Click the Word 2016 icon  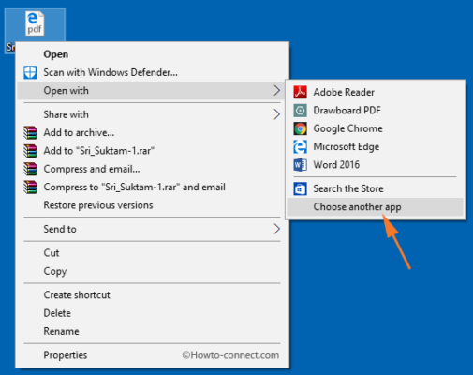pos(300,165)
